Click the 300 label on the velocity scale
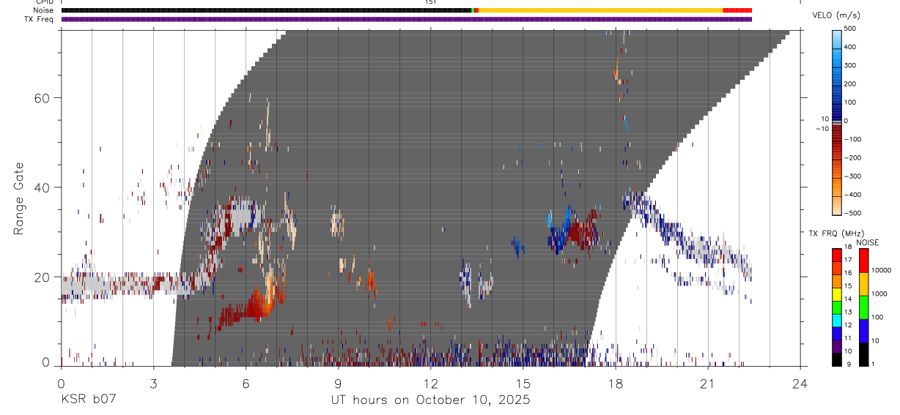Viewport: 900px width, 415px height. [852, 65]
